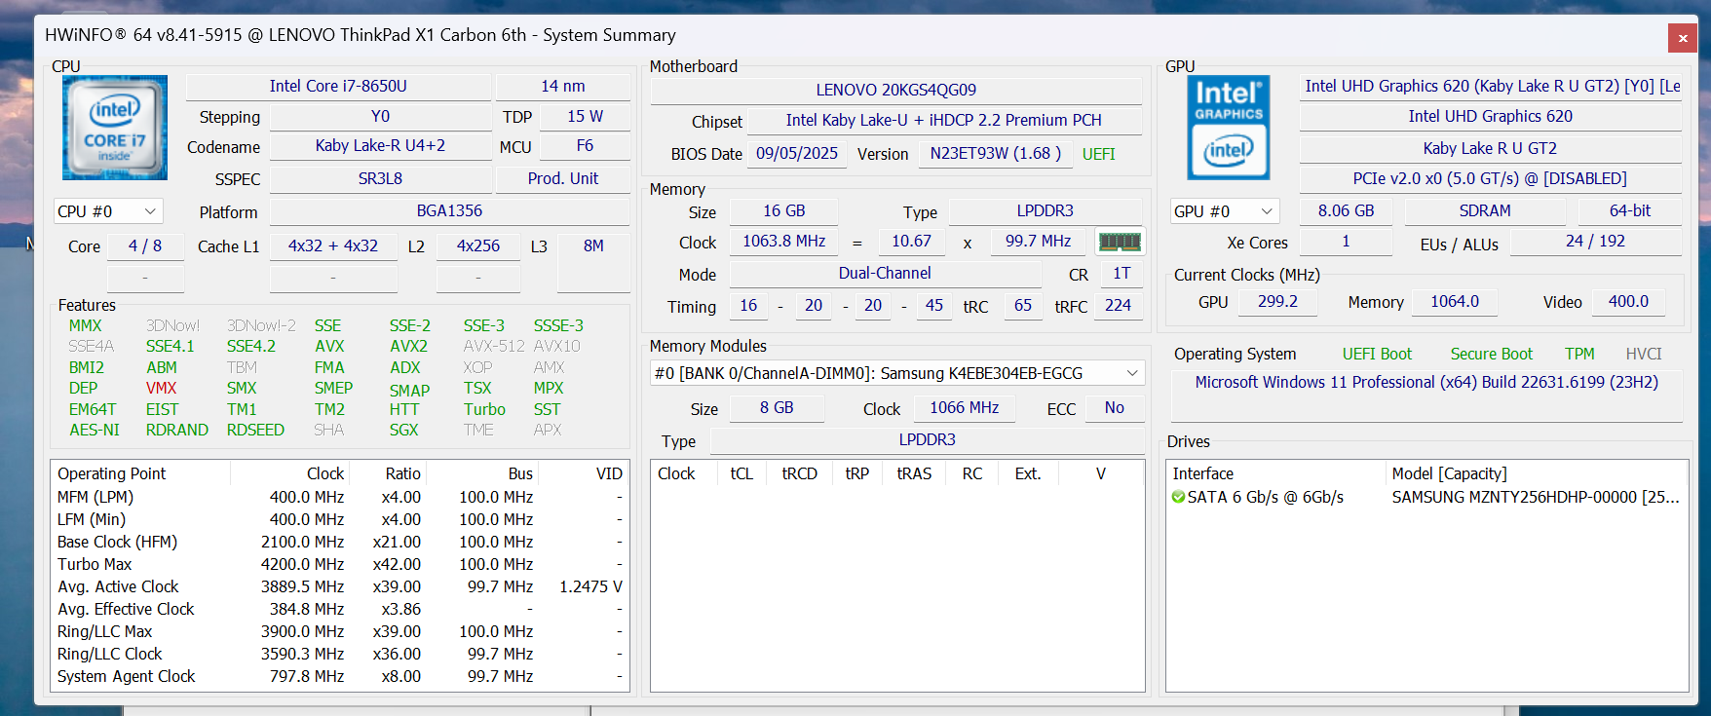
Task: Select the MFM (LPM) operating point row
Action: pyautogui.click(x=339, y=497)
